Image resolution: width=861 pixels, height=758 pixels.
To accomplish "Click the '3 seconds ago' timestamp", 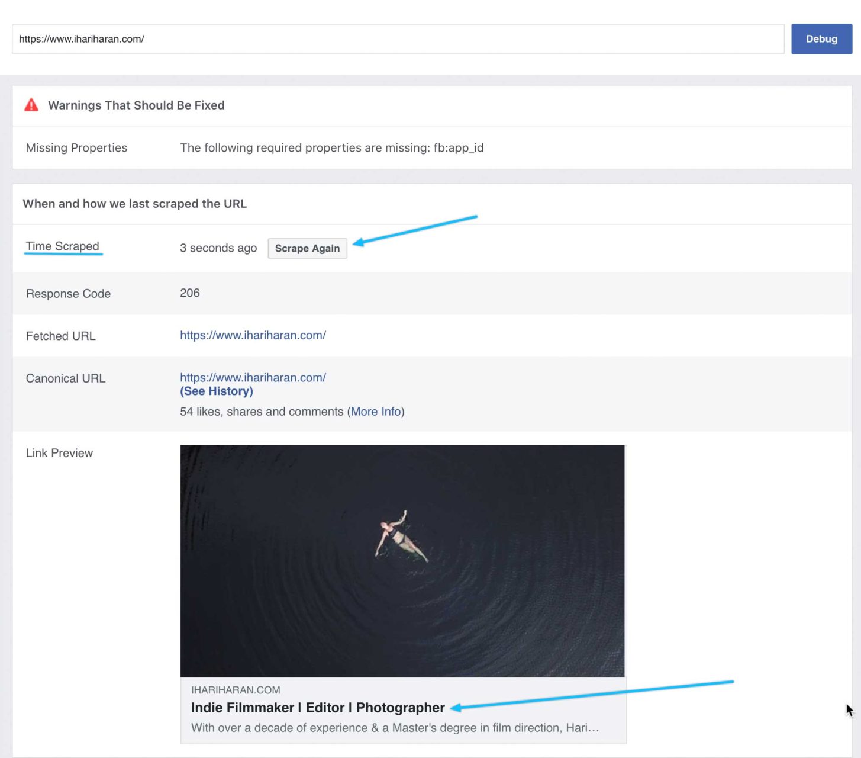I will click(218, 248).
